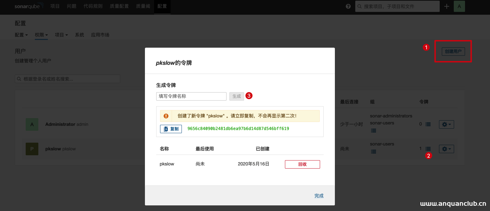Click 回收 to revoke the pkslow token
This screenshot has width=490, height=211.
(302, 164)
